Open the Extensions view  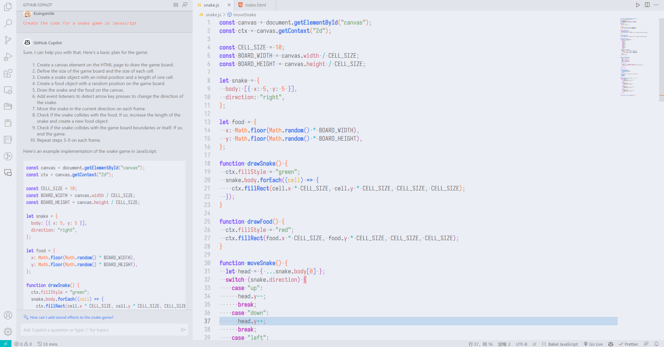tap(8, 73)
